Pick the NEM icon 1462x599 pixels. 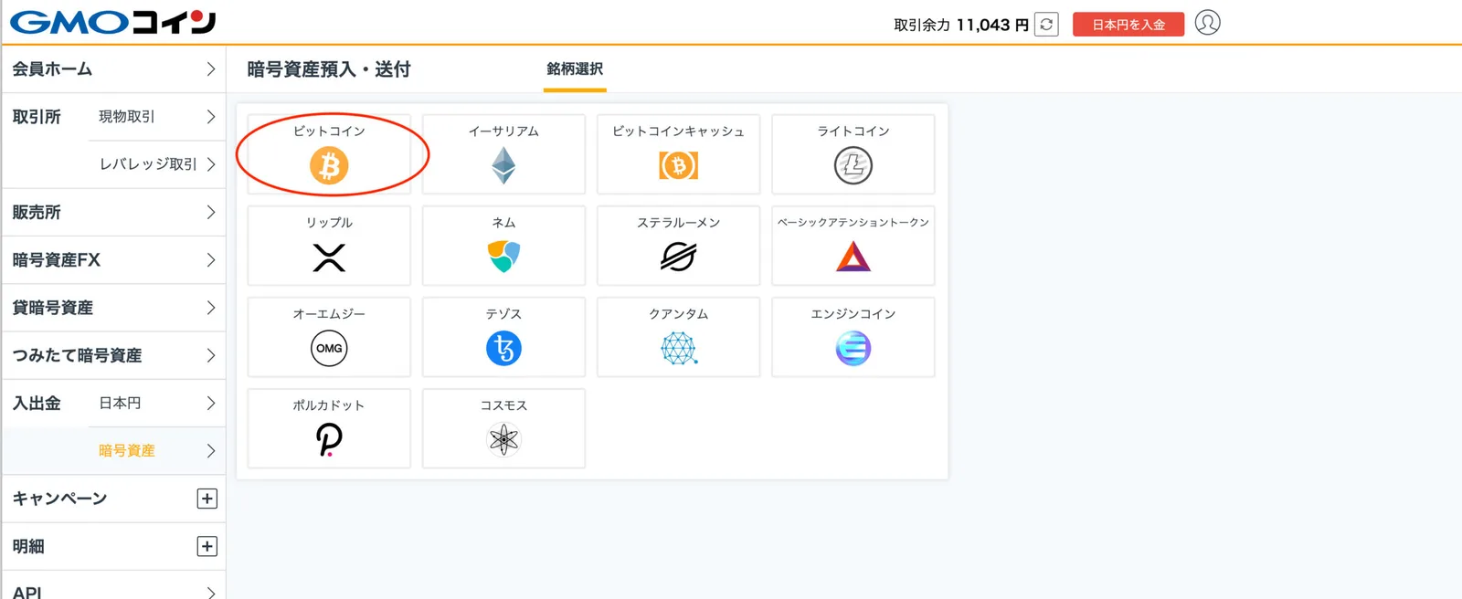503,257
